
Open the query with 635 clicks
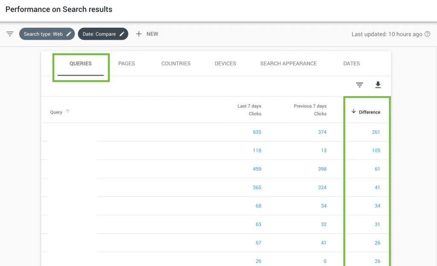(257, 132)
